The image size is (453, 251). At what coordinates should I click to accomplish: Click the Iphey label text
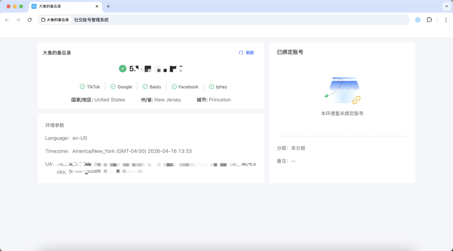pyautogui.click(x=221, y=87)
